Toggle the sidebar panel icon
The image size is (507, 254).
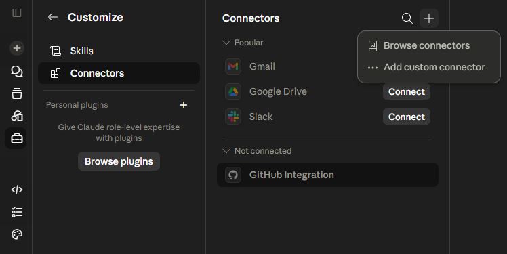(x=16, y=13)
